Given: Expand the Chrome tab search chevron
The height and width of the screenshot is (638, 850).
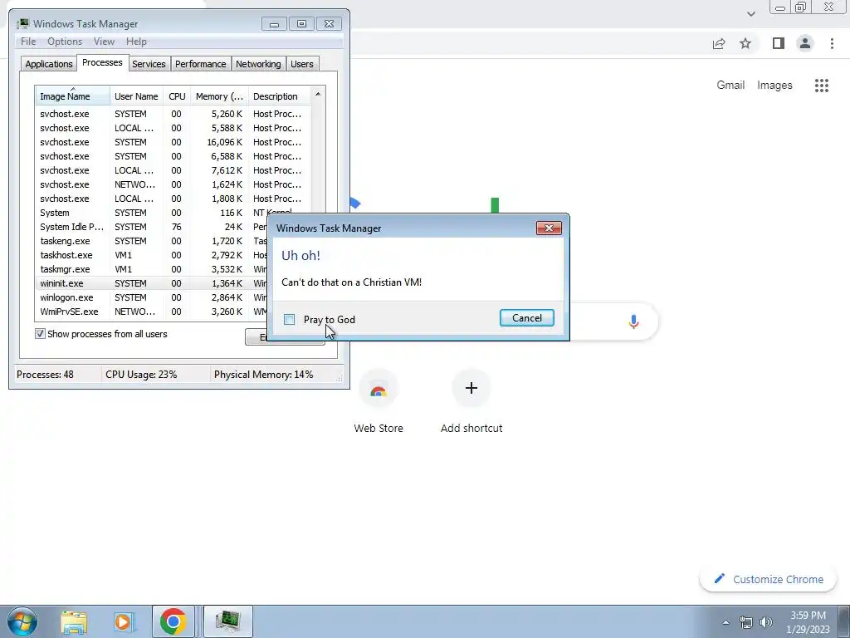Looking at the screenshot, I should 750,14.
